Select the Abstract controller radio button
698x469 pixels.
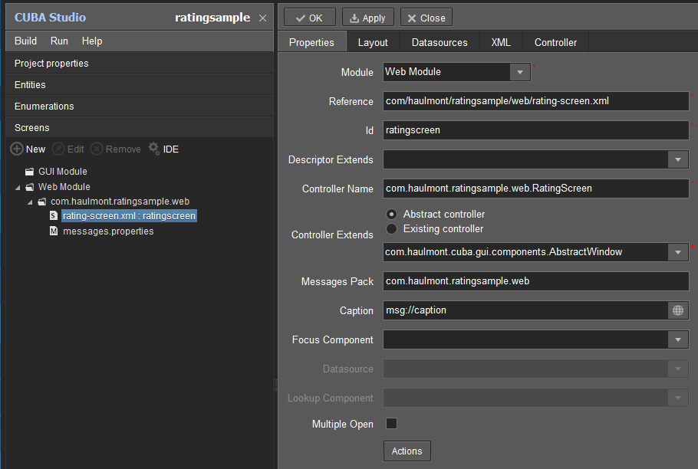[391, 215]
